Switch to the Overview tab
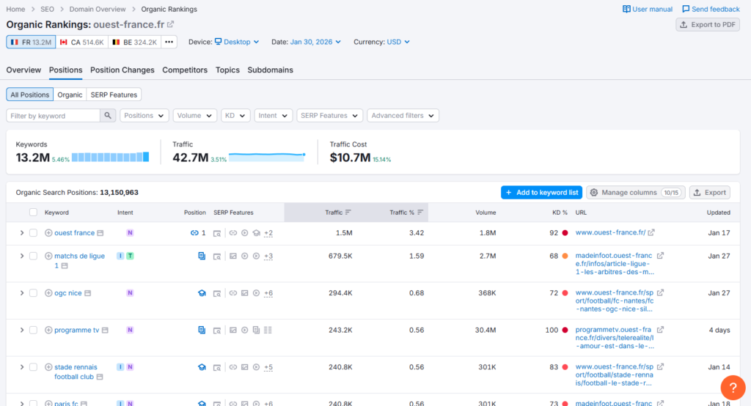The image size is (751, 406). tap(23, 70)
